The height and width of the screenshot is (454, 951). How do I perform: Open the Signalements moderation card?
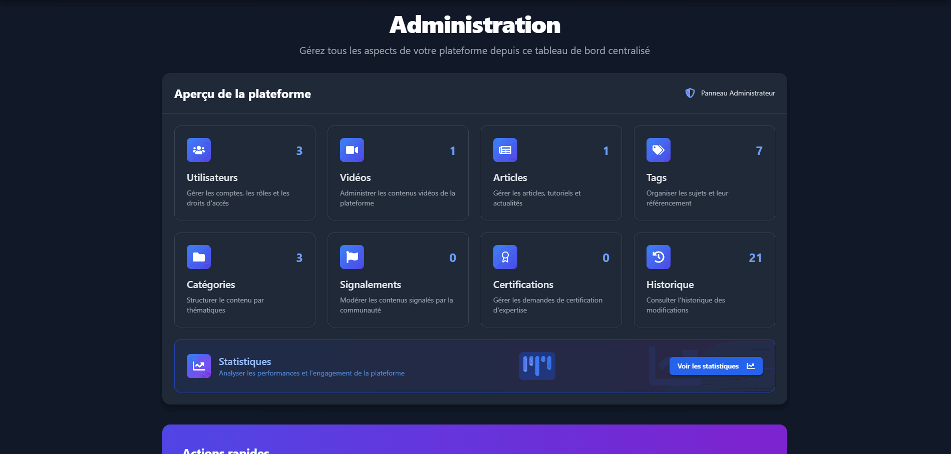coord(398,280)
